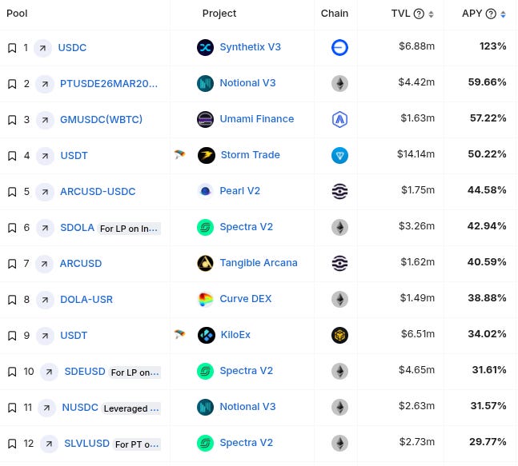Open external link arrow for ARCUSD-USDC
Image resolution: width=518 pixels, height=466 pixels.
(45, 192)
